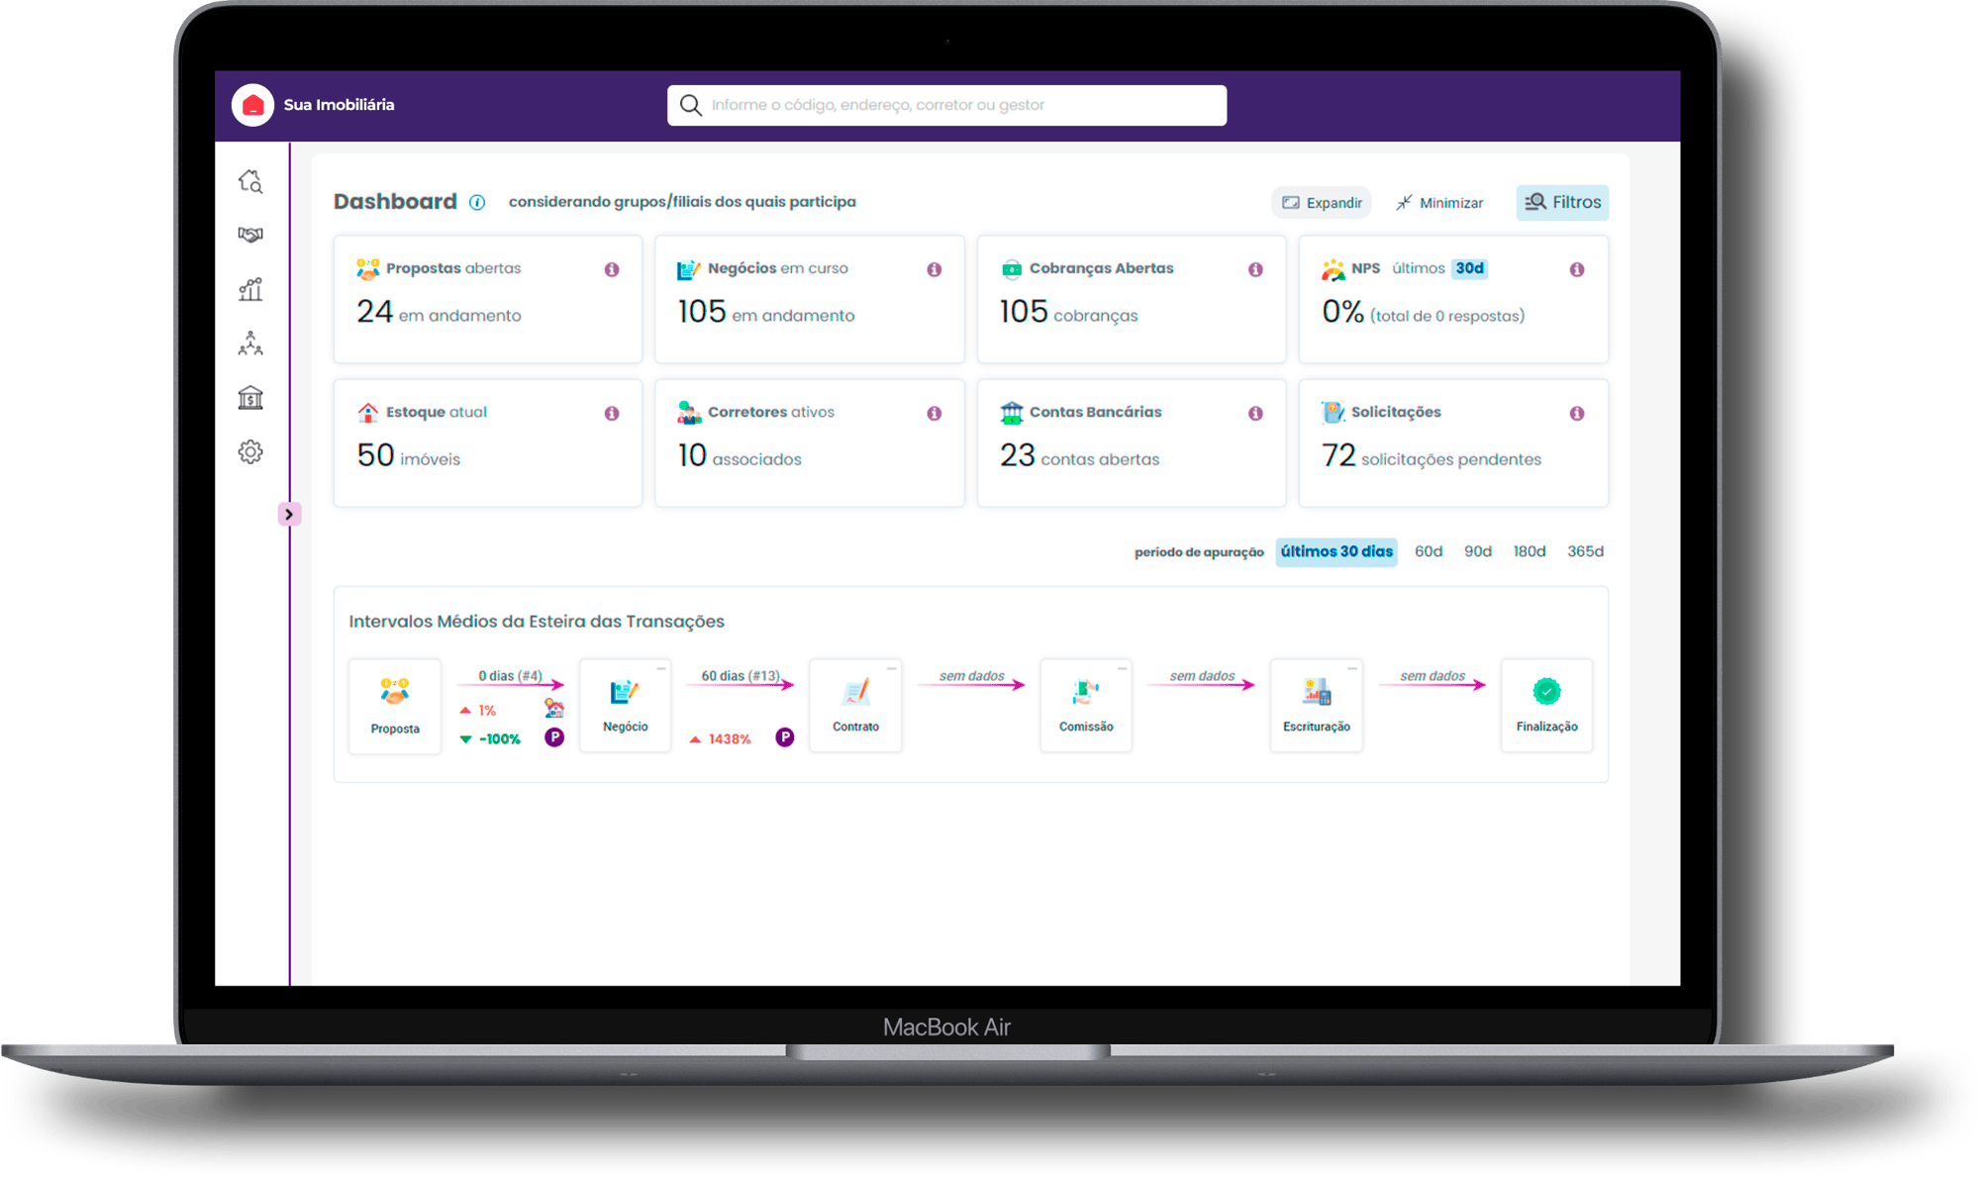1980x1177 pixels.
Task: Click the Sua Imobiliária red house logo
Action: tap(252, 105)
